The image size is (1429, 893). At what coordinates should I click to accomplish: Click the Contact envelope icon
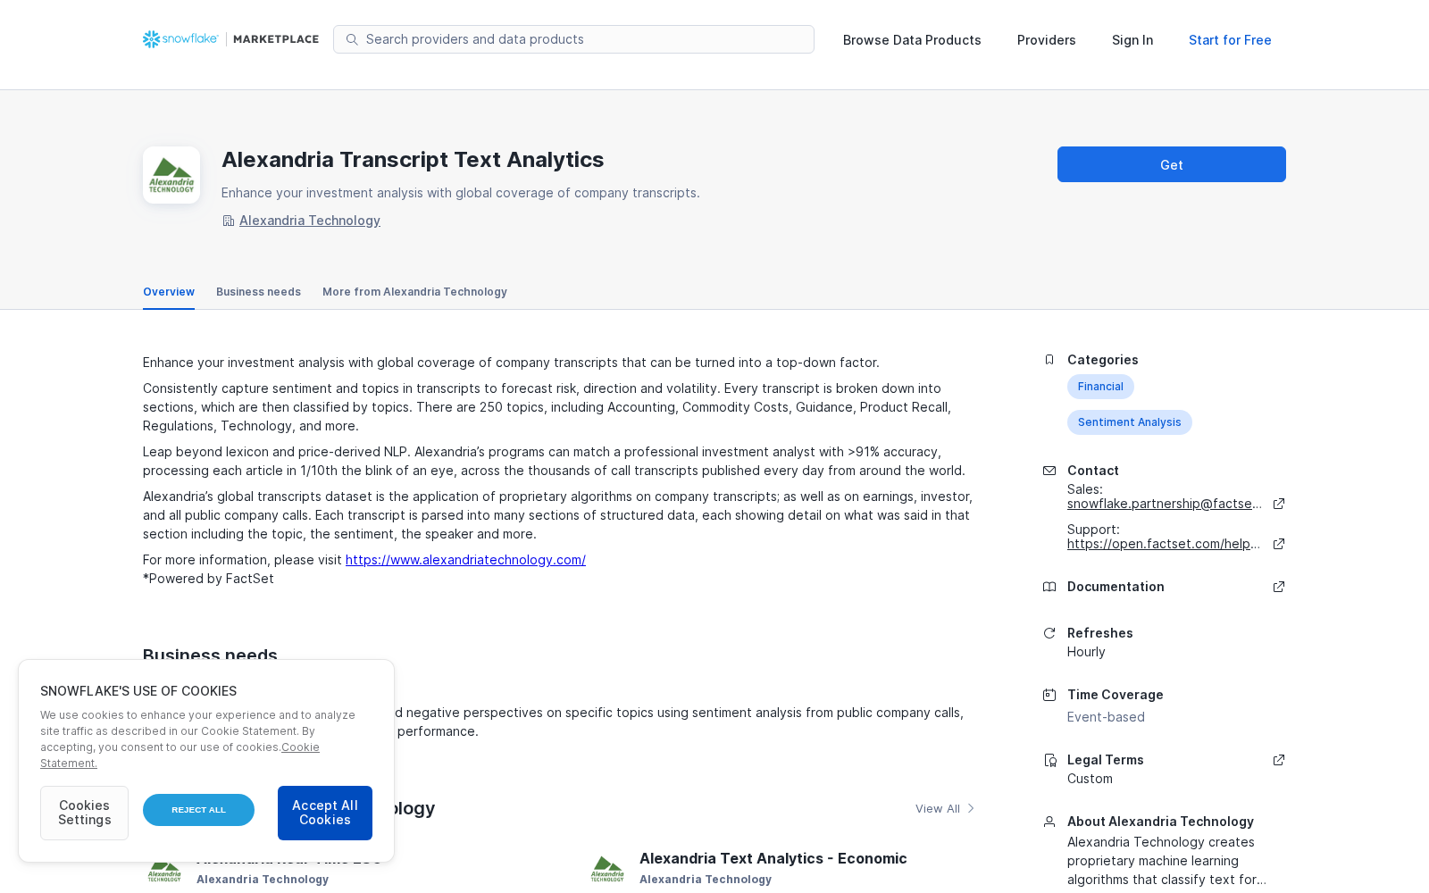1049,471
